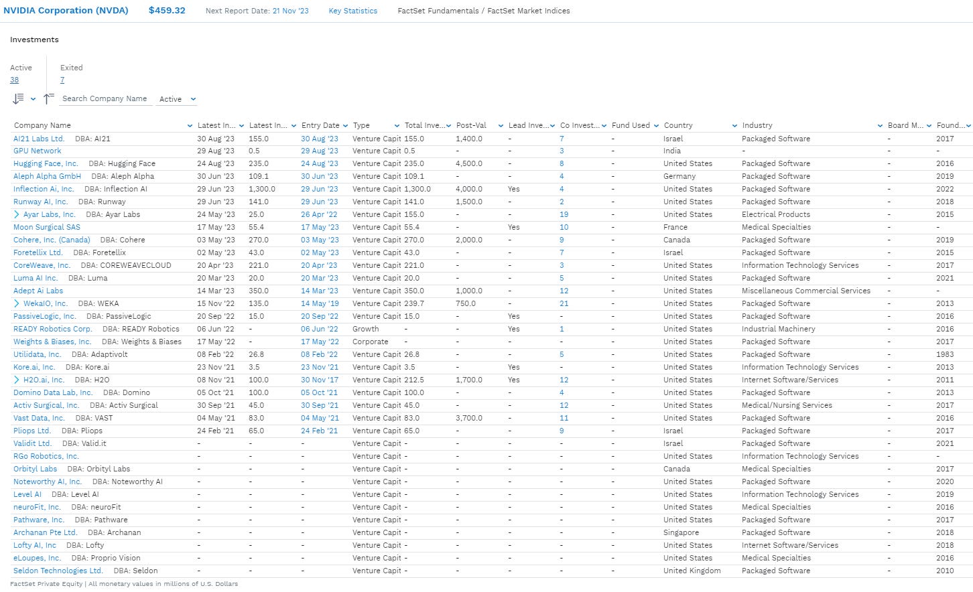Click the Electrical Products industry cell
Screen dimensions: 973x592
click(776, 214)
